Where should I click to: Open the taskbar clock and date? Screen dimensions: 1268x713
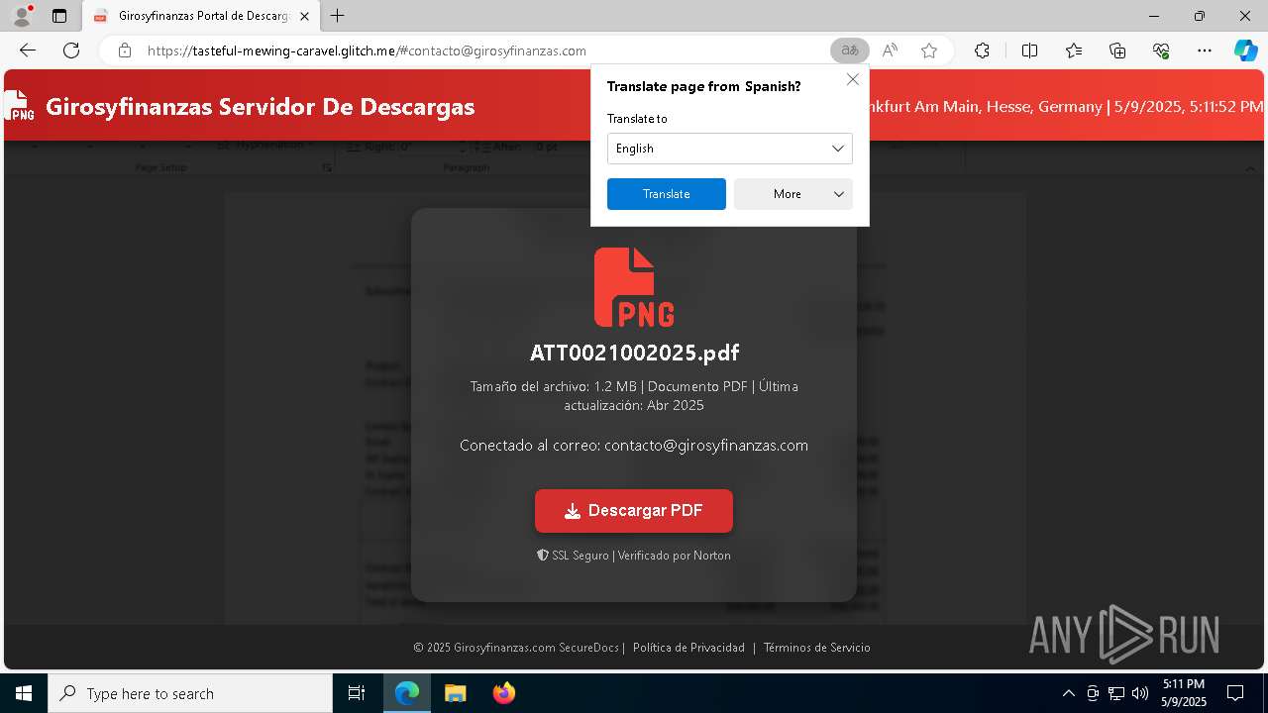[x=1184, y=693]
